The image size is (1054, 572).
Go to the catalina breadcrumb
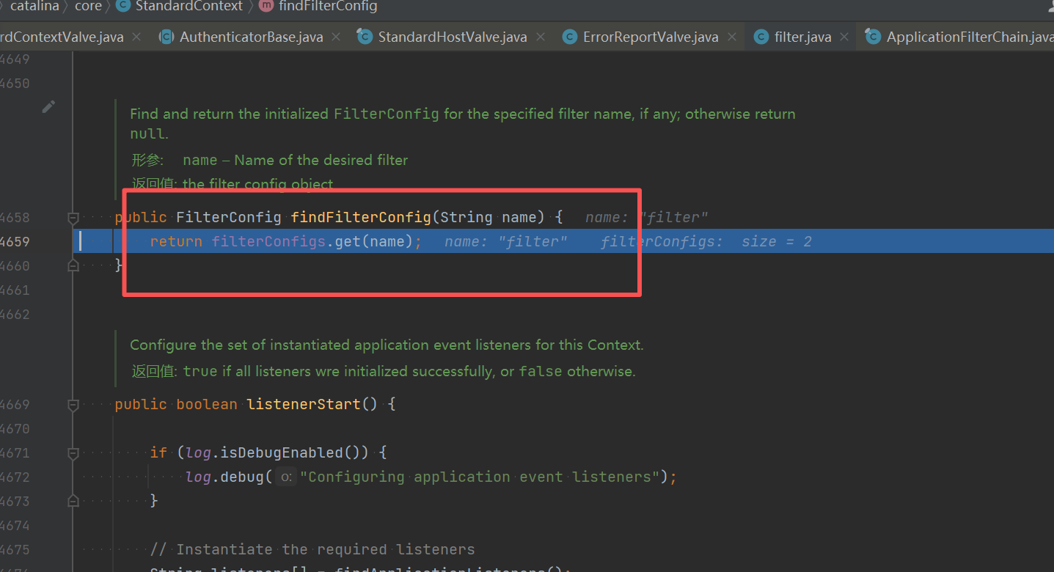point(34,6)
